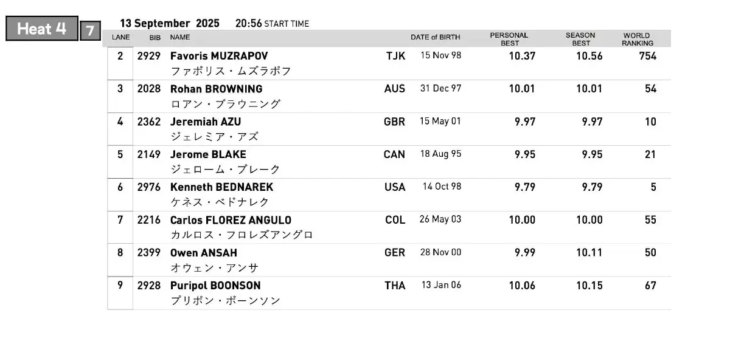Select athlete name Favoris MUZRAPOV

[219, 56]
